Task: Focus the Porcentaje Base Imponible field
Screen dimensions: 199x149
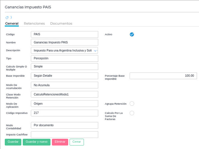Action: tap(163, 76)
